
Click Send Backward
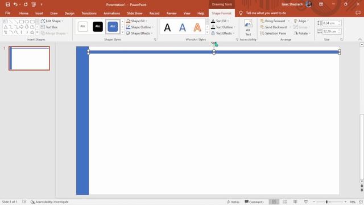pyautogui.click(x=273, y=27)
